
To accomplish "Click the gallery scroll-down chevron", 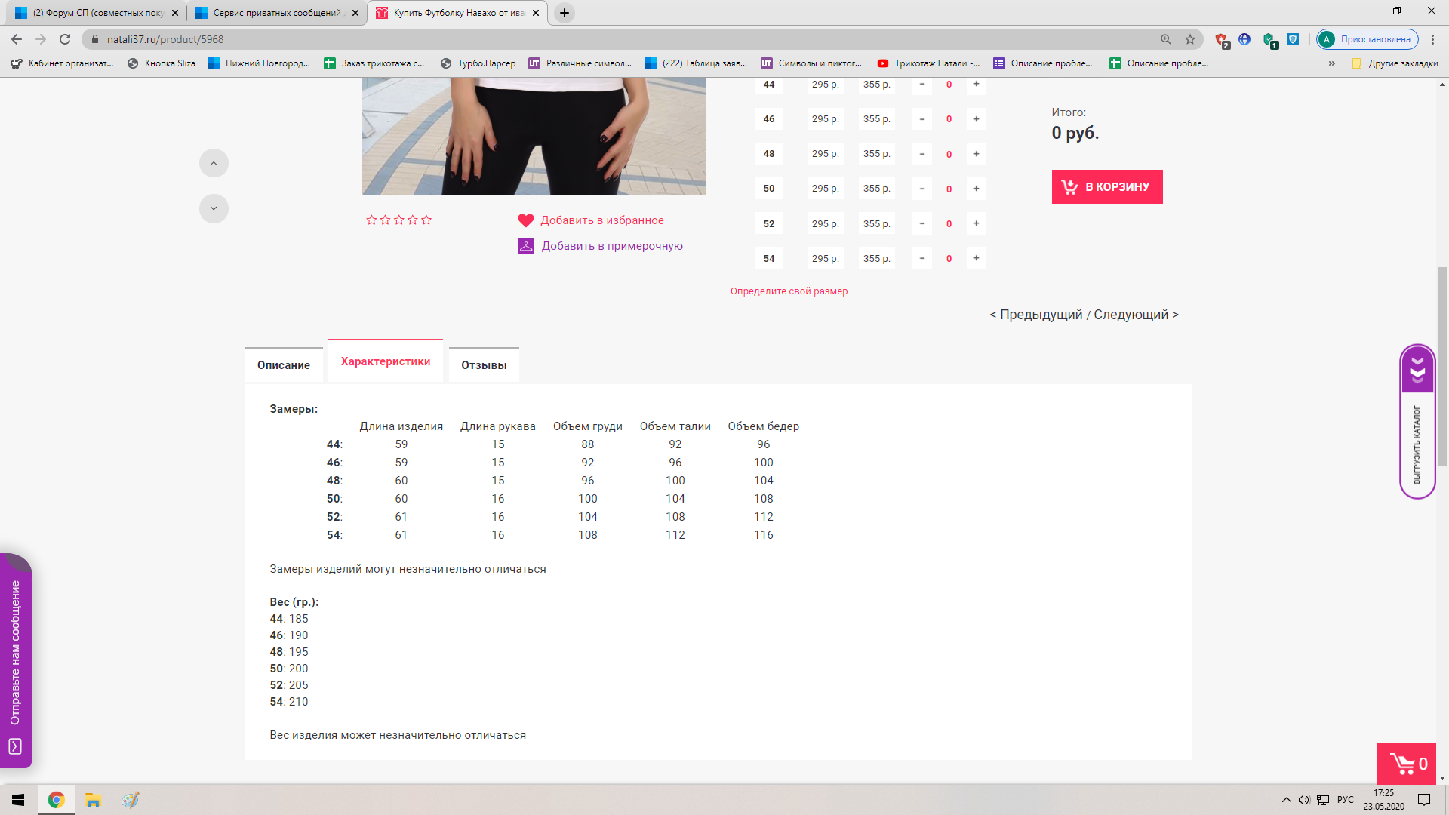I will (214, 208).
